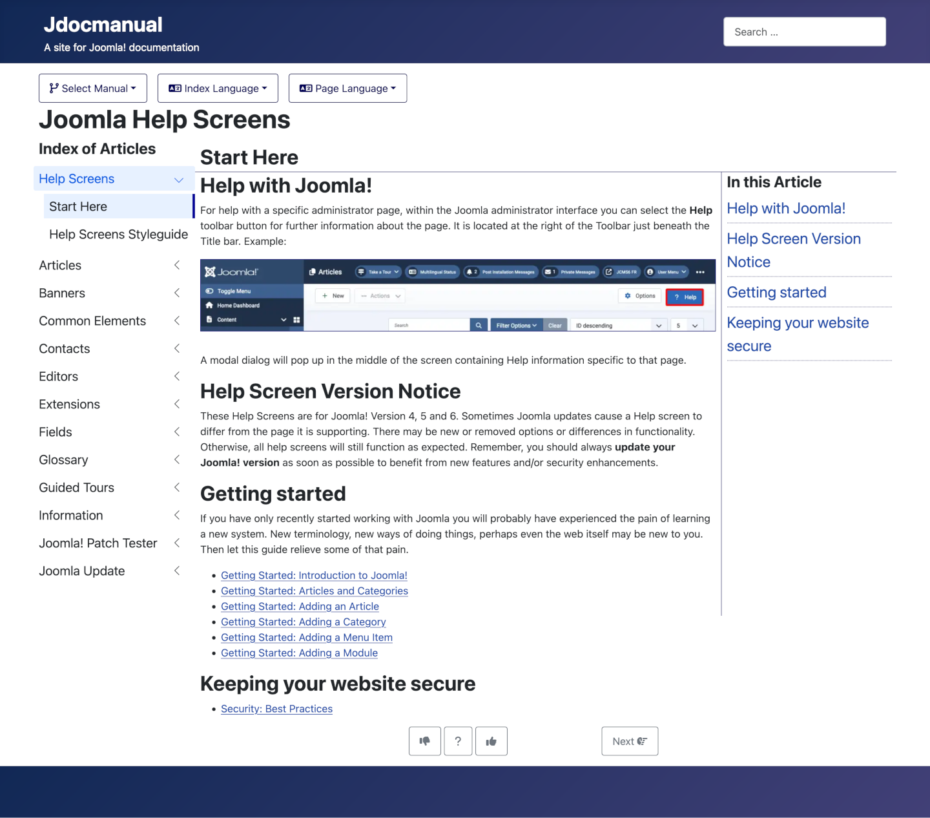The height and width of the screenshot is (818, 930).
Task: Open the Guided Tours index label
Action: tap(76, 488)
